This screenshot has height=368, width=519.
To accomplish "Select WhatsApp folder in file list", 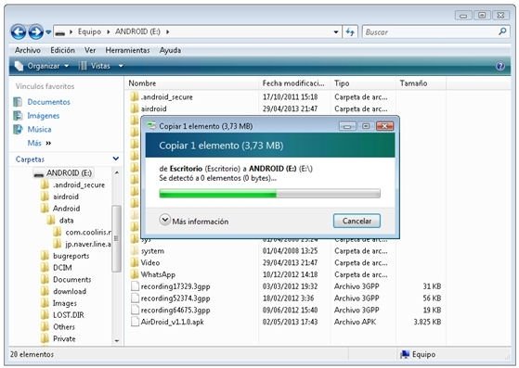I will [x=158, y=275].
